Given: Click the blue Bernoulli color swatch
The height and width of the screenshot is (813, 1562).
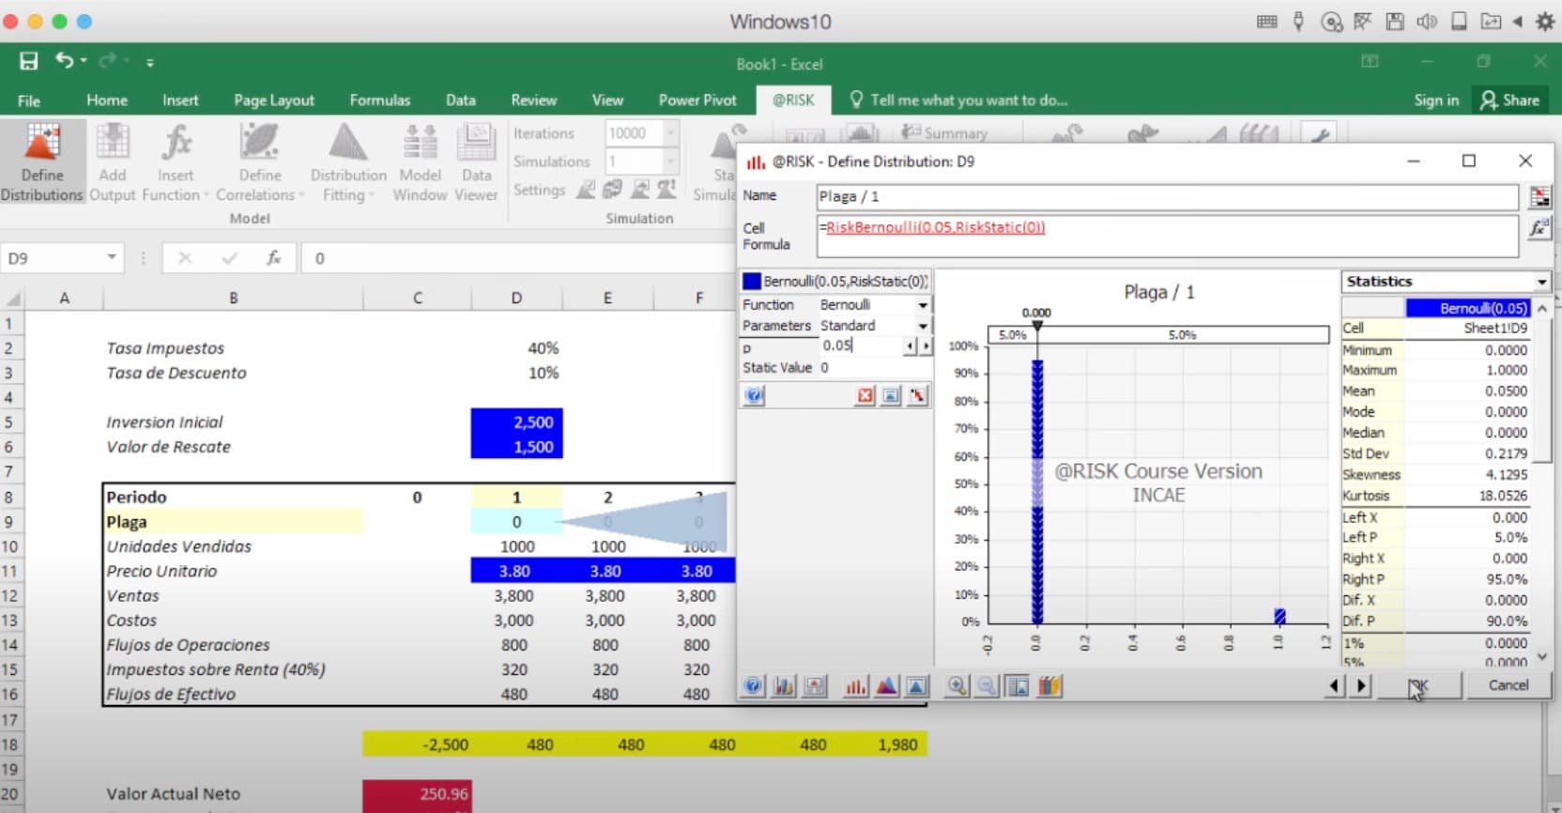Looking at the screenshot, I should [x=752, y=282].
